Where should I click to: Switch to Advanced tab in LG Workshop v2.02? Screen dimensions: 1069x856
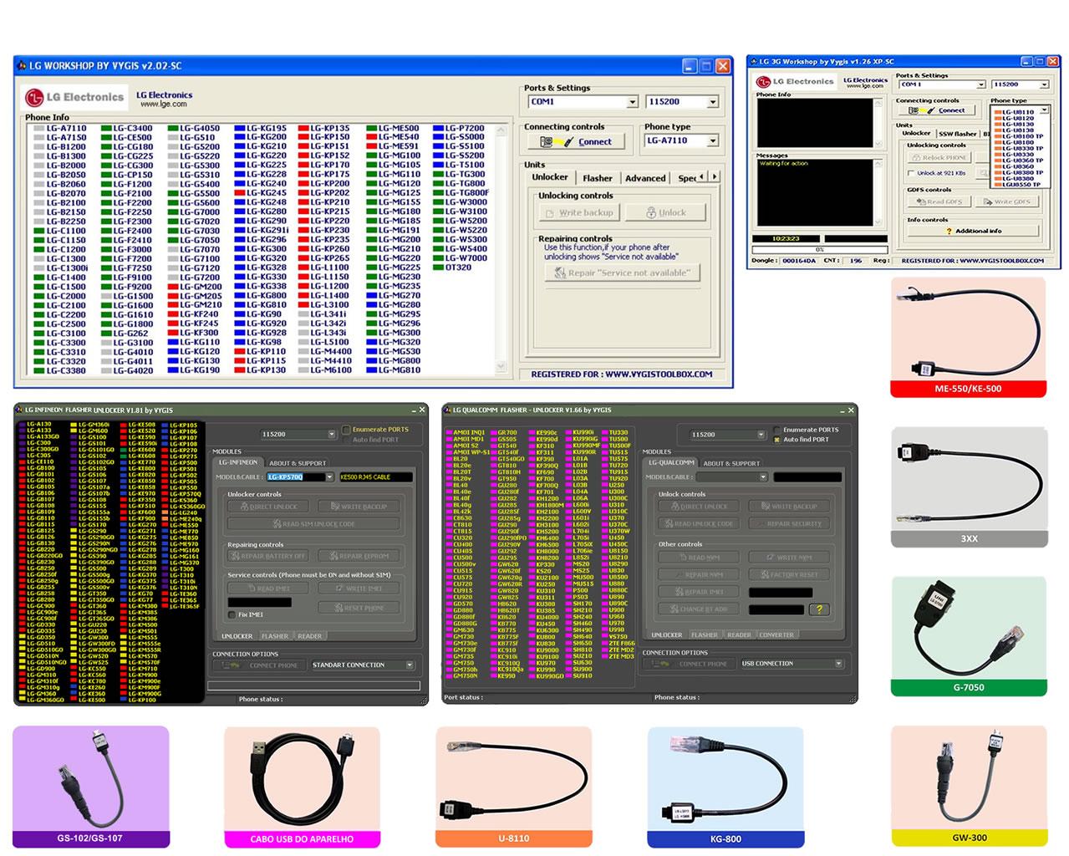(x=645, y=178)
